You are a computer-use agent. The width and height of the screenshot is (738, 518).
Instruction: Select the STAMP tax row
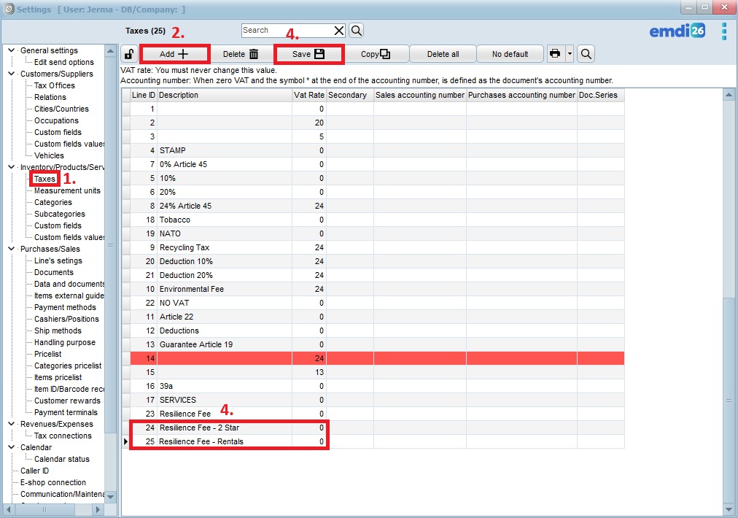point(377,150)
